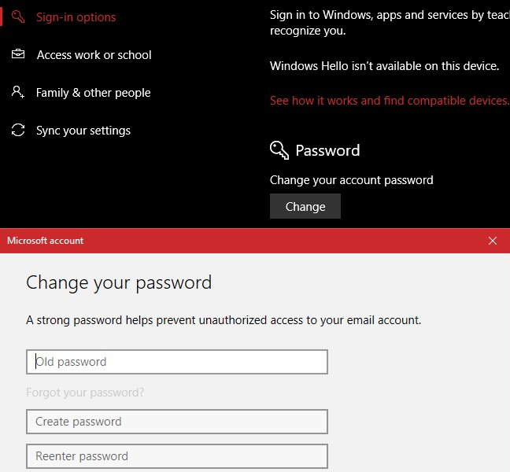Click the Family & other people person icon
510x472 pixels.
[x=17, y=93]
